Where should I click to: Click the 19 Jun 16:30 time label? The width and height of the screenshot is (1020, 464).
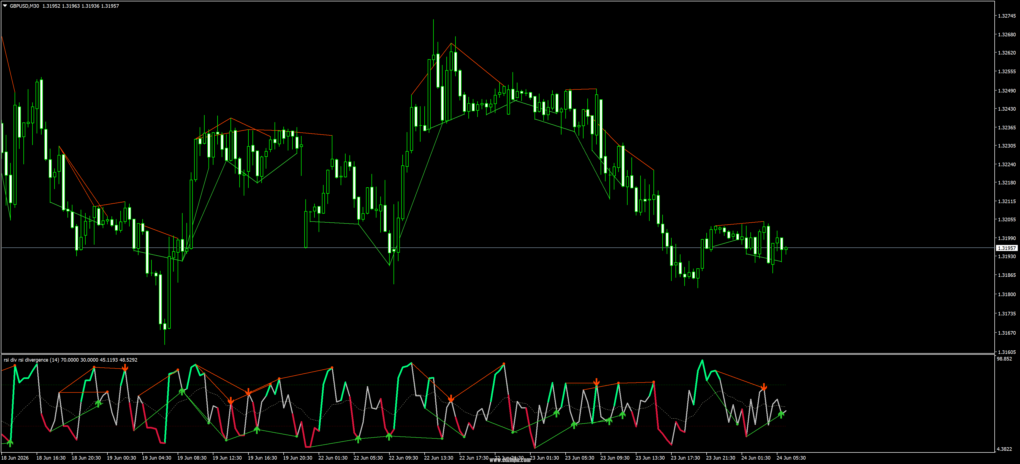(262, 458)
